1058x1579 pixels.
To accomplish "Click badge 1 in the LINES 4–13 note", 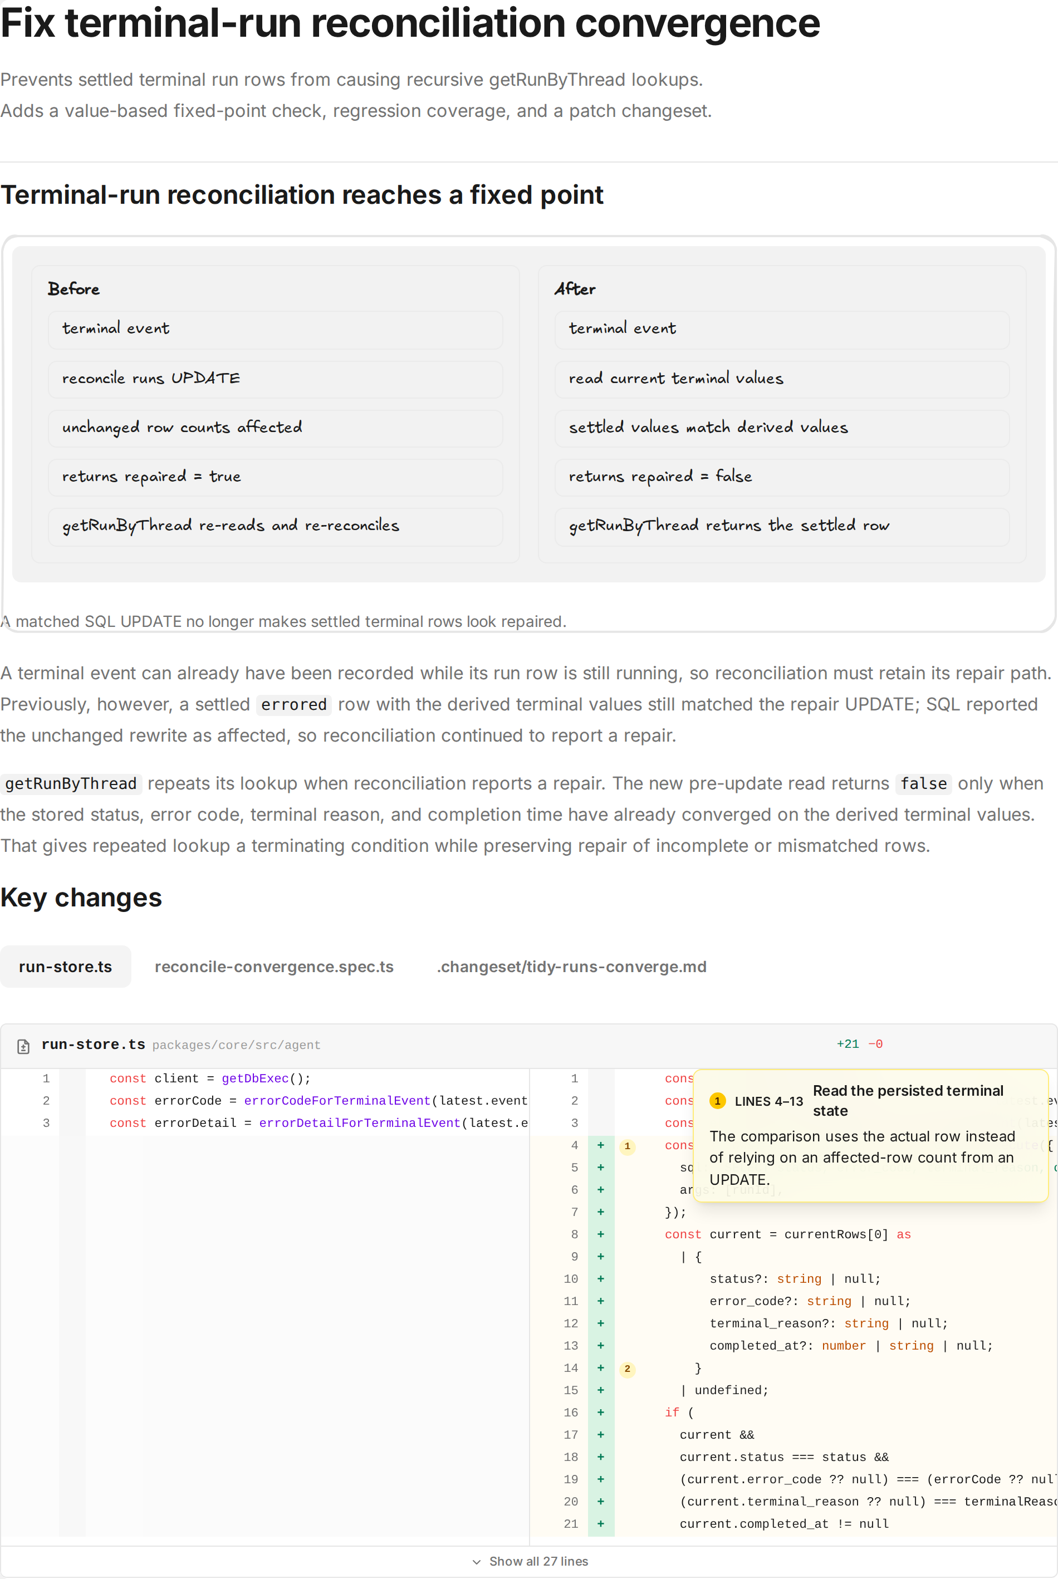I will point(717,1101).
